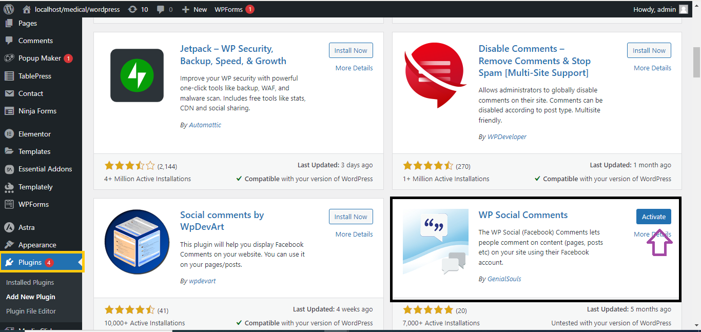Select Plugin File Editor submenu item
Screen dimensions: 701x332
point(31,311)
